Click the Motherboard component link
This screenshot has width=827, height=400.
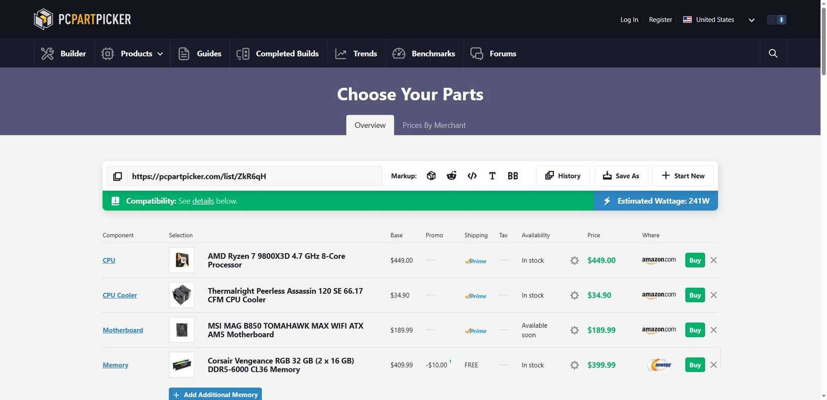point(123,330)
